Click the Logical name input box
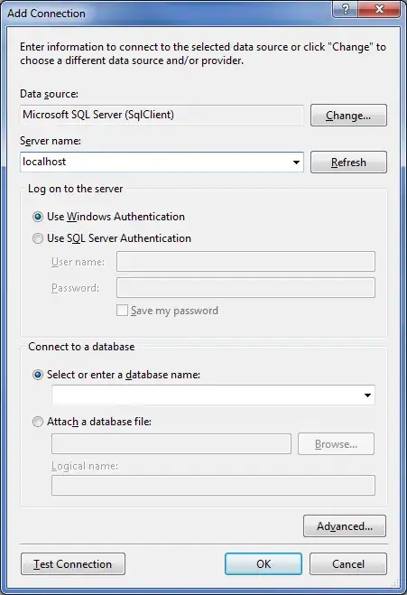 [213, 486]
